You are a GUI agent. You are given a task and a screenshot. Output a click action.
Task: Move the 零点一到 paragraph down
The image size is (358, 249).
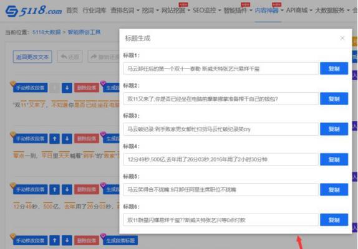pyautogui.click(x=67, y=139)
